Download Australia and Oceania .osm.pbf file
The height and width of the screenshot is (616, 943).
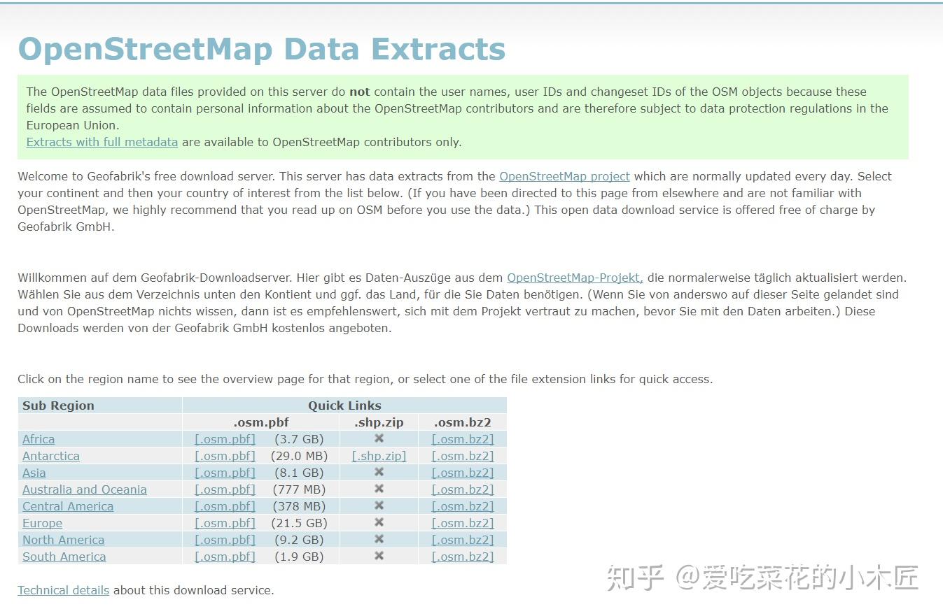point(224,489)
